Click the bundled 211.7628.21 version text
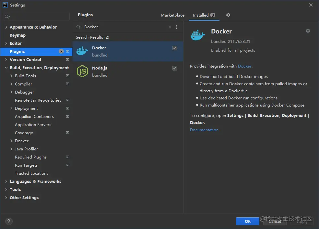This screenshot has width=319, height=229. tap(230, 41)
